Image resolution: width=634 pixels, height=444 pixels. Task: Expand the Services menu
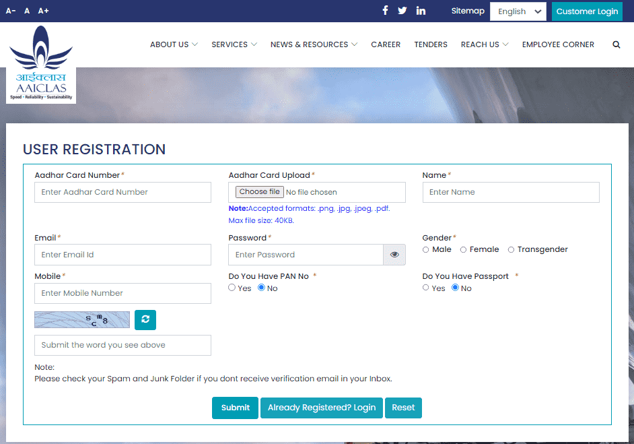[x=234, y=44]
